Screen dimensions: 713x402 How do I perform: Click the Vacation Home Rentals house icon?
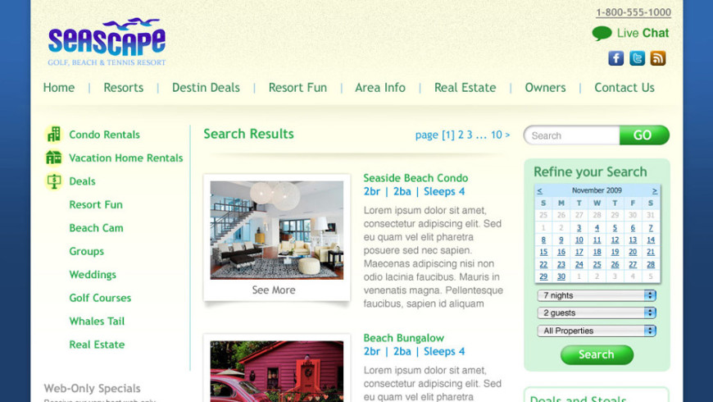pos(53,158)
